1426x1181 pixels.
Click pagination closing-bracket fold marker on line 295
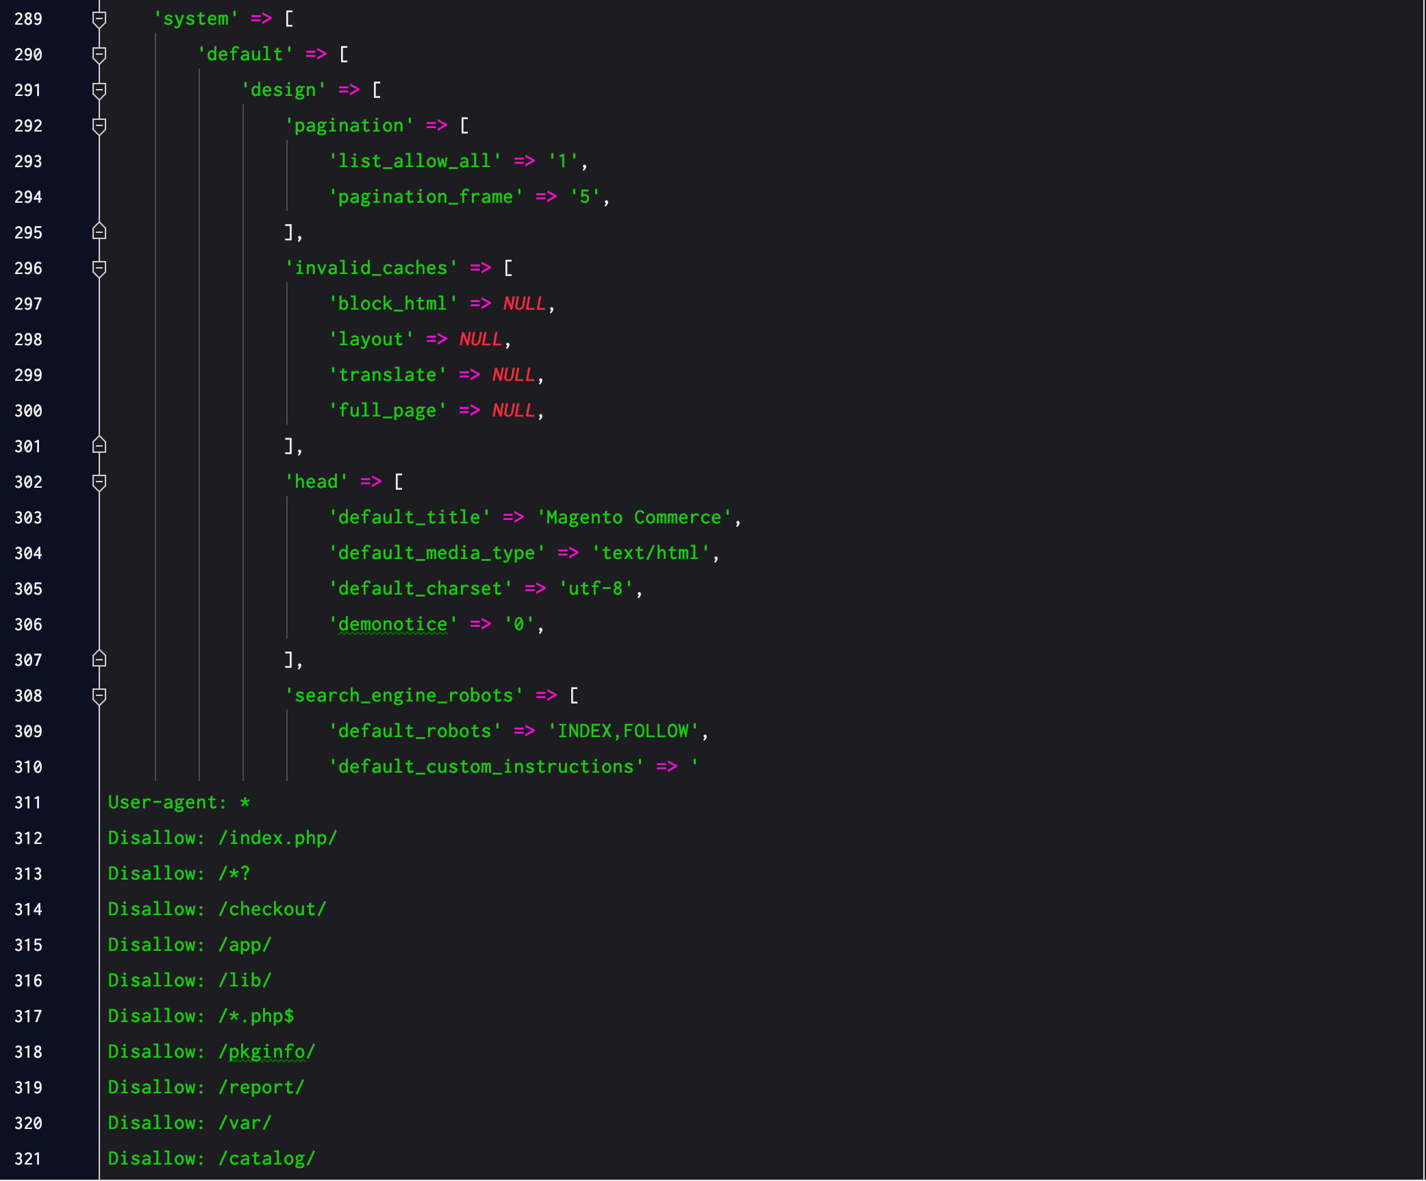[x=99, y=232]
